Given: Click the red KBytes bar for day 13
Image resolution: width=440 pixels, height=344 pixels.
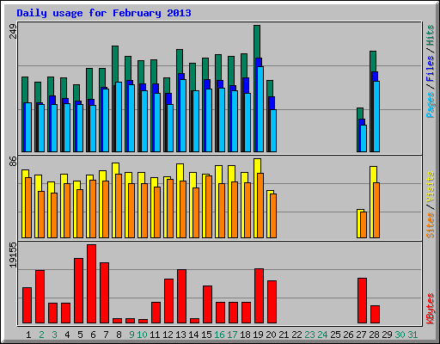Looking at the screenshot, I should point(181,297).
